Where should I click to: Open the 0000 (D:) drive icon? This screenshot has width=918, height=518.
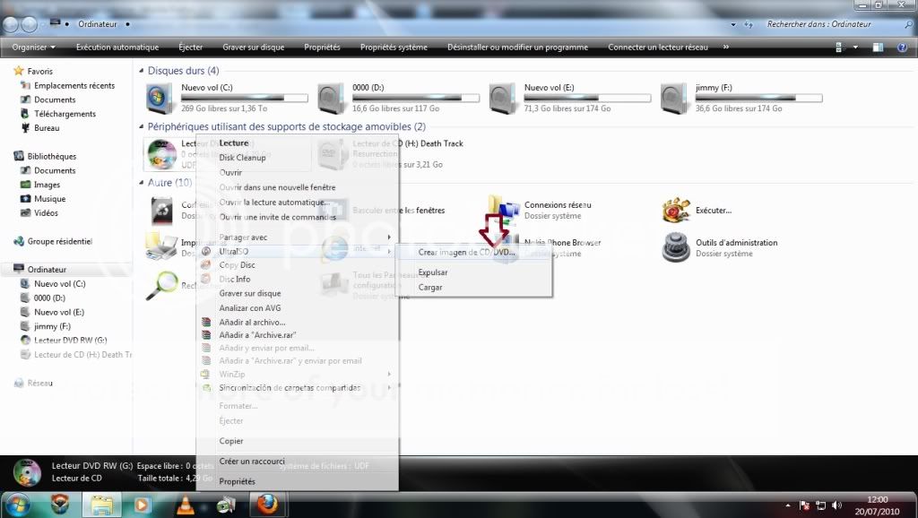tap(332, 98)
